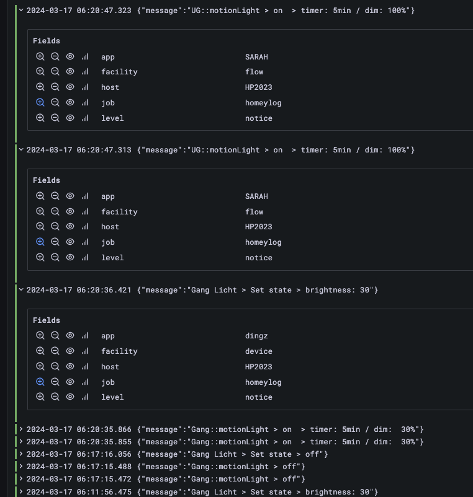Filter out host HP2023 in 06:20:36.421 entry
This screenshot has width=473, height=497.
pyautogui.click(x=55, y=366)
